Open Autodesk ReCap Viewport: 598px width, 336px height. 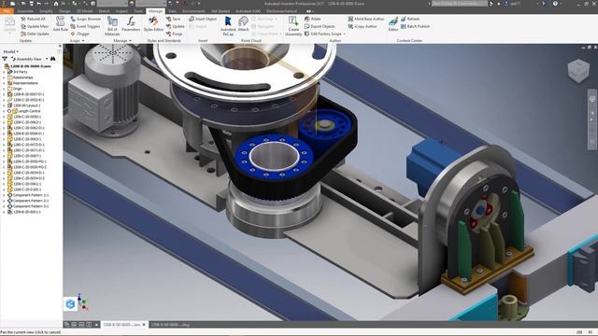(228, 26)
